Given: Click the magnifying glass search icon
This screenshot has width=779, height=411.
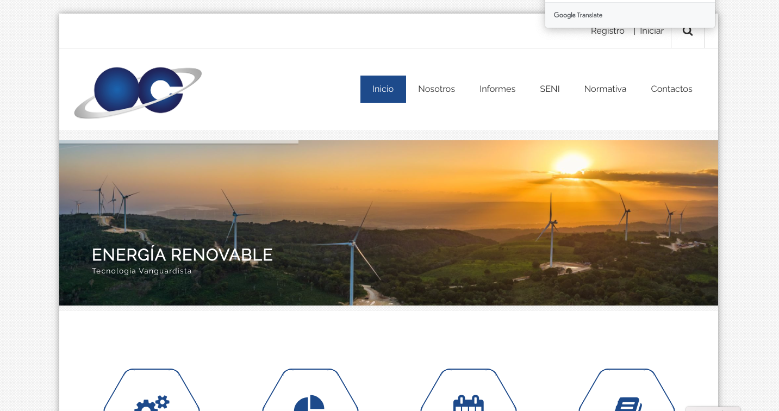Looking at the screenshot, I should click(687, 31).
